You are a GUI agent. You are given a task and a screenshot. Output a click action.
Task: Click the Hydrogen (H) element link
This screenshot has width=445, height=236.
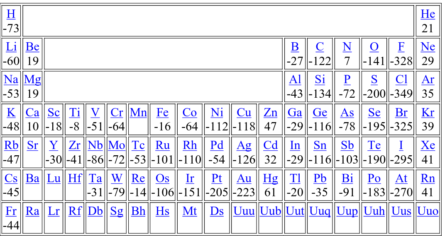coord(11,14)
